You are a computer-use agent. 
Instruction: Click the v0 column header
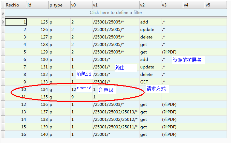click(81, 5)
